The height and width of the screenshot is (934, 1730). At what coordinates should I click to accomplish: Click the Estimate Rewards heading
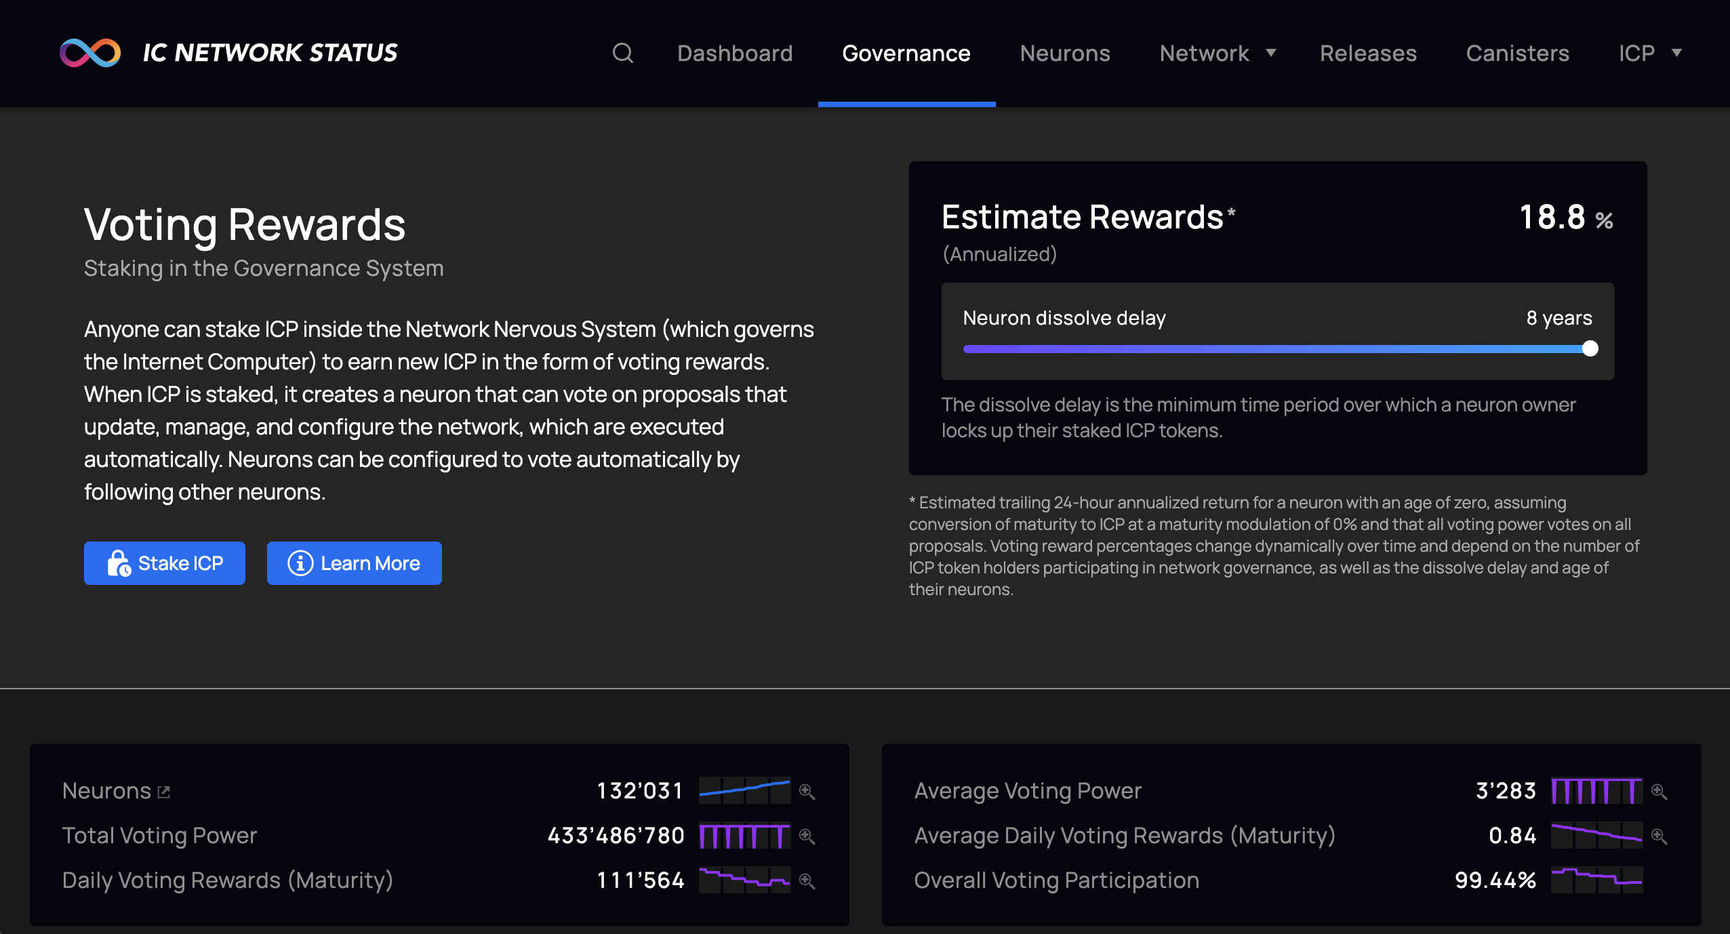[x=1089, y=218]
